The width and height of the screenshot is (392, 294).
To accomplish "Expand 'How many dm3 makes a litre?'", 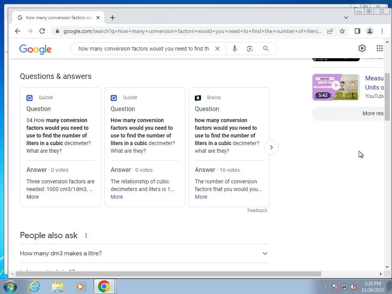I will [145, 253].
